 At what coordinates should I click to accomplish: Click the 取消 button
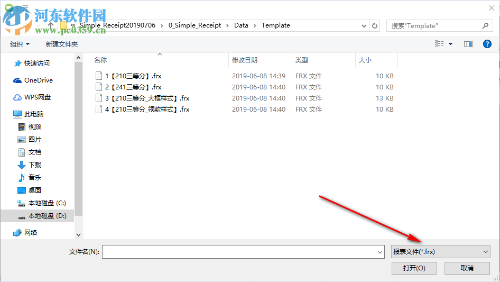[x=467, y=268]
